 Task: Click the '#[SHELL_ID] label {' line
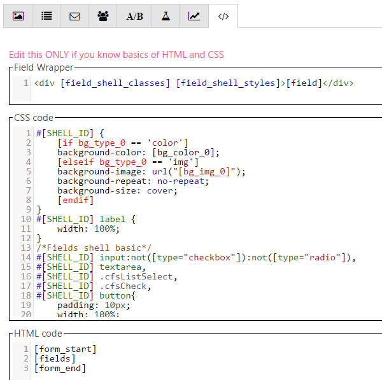(x=86, y=219)
